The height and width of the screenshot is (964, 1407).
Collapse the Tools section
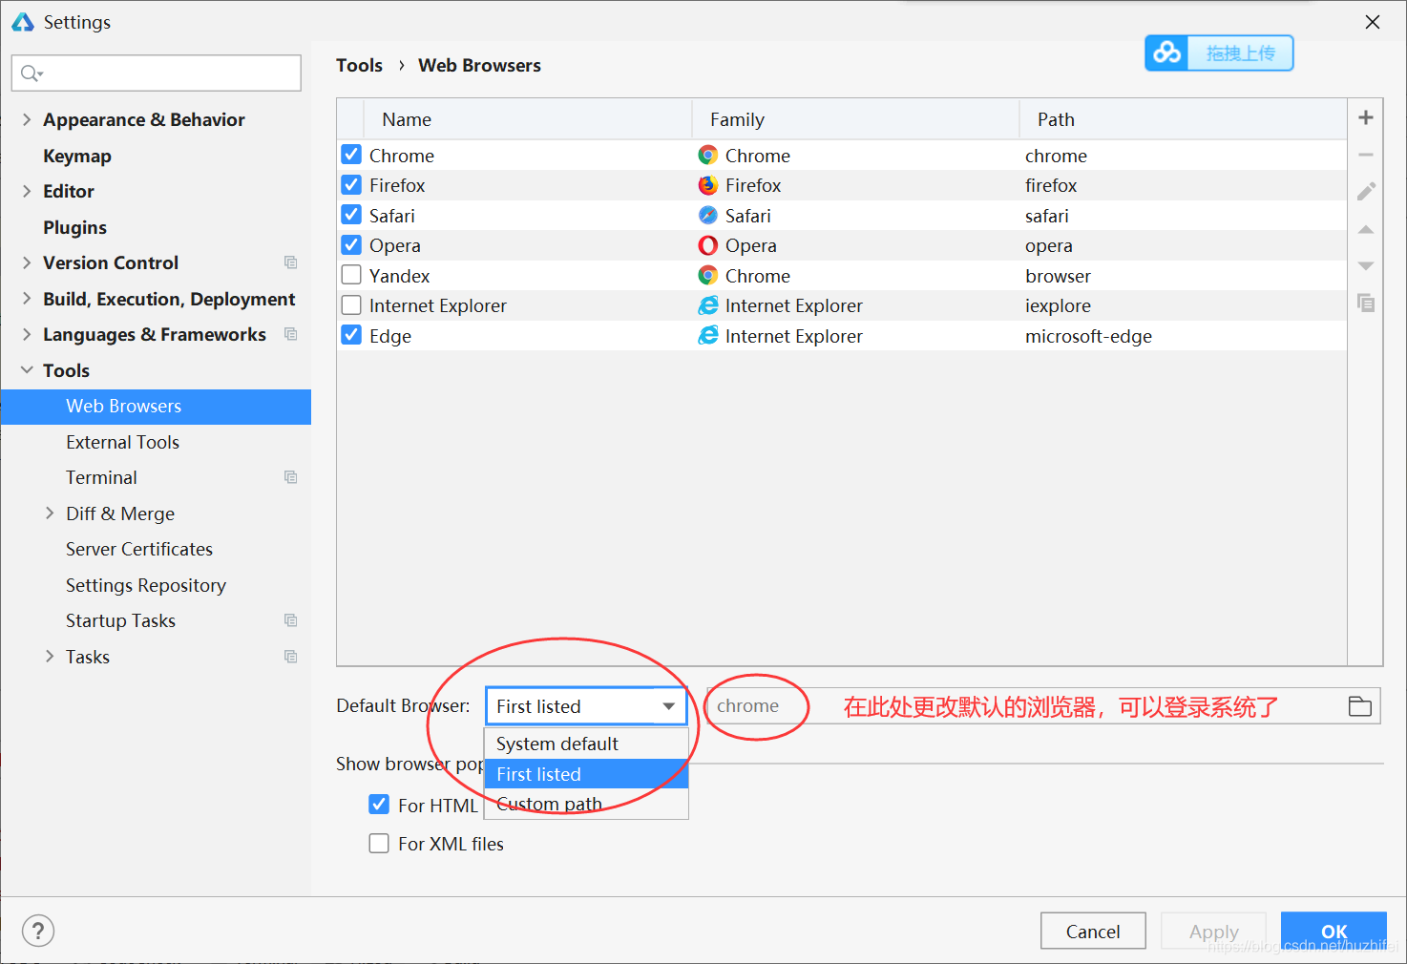27,370
